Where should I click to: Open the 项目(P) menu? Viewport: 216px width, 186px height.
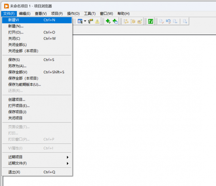pyautogui.click(x=57, y=14)
